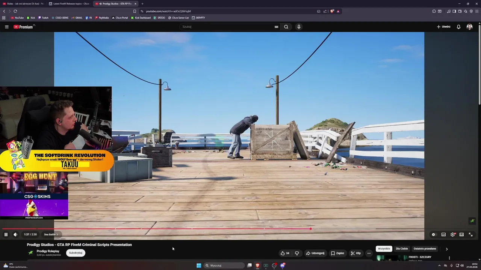Mute the video with the speaker icon
The width and height of the screenshot is (481, 270).
15,234
